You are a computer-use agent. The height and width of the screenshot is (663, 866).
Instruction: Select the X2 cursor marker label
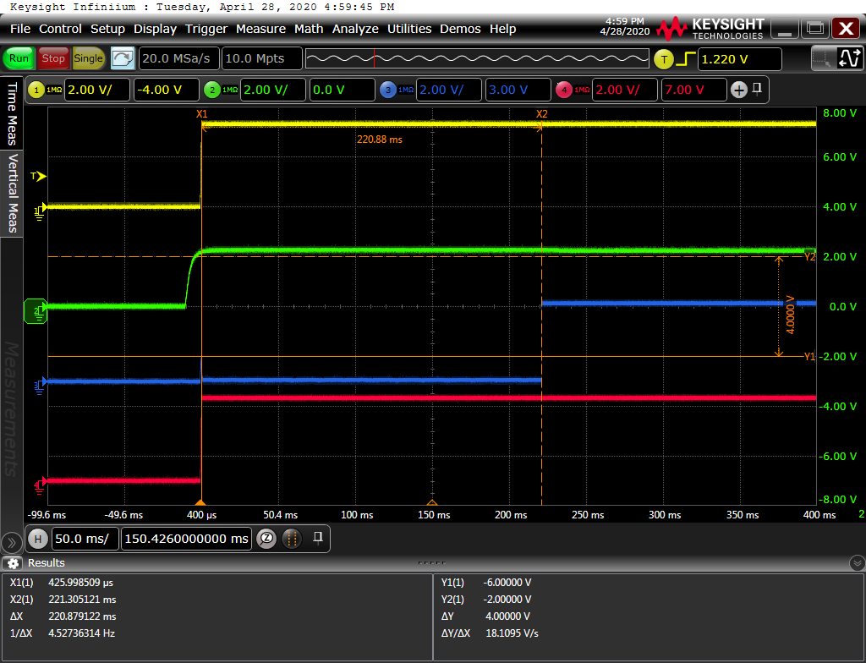pos(542,114)
